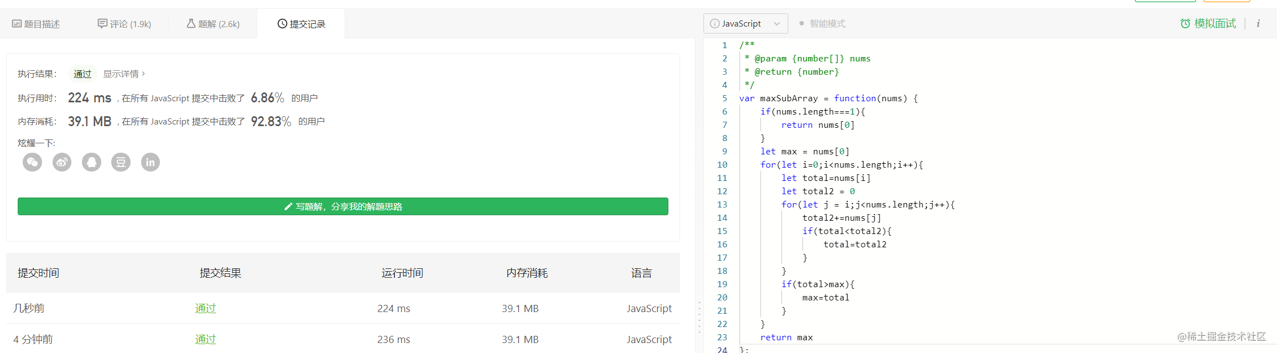The height and width of the screenshot is (353, 1277).
Task: Open the 通过 submission from 4 分钟前
Action: pos(205,339)
